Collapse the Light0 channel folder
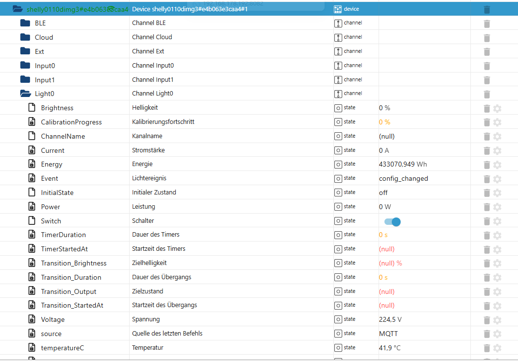 click(25, 94)
